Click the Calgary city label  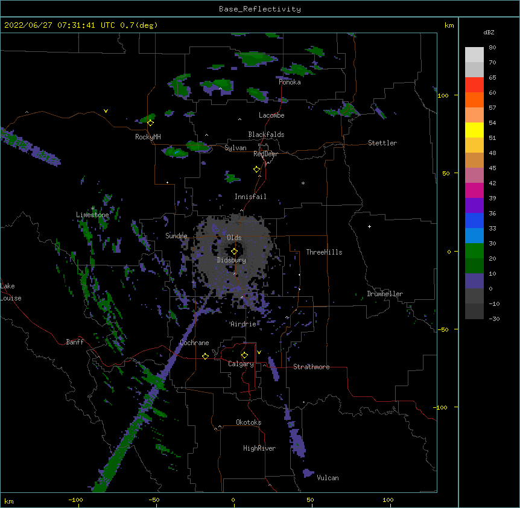pos(241,364)
